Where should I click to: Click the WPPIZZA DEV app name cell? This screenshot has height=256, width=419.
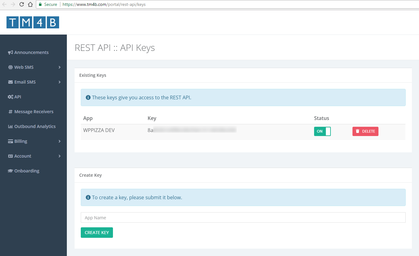point(99,130)
